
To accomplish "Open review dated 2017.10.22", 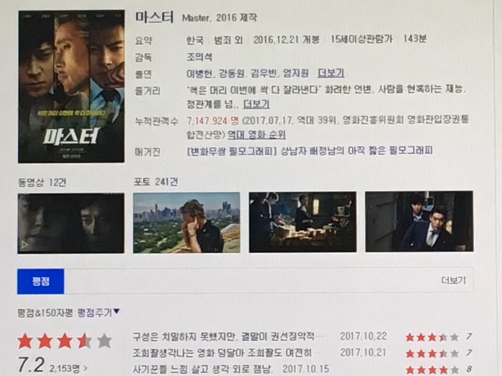I will (224, 337).
